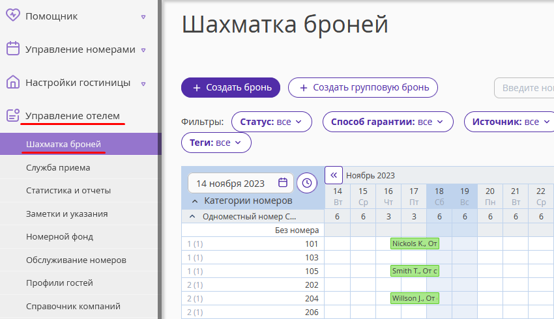Select room 202 row label

[253, 284]
